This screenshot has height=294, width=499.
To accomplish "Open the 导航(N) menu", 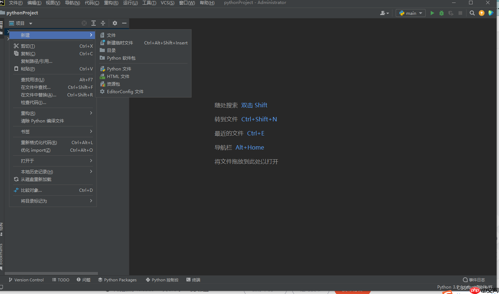I will (x=72, y=3).
